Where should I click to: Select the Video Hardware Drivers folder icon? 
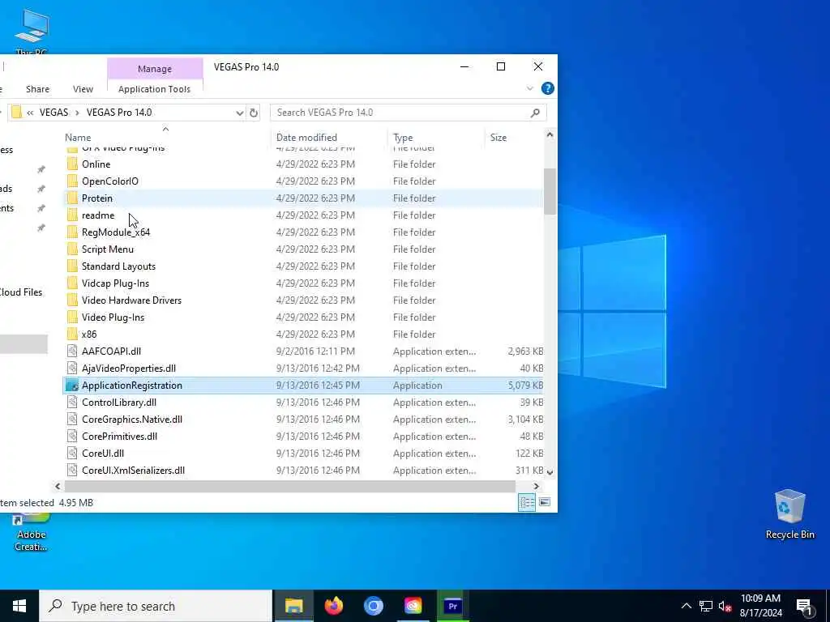(x=72, y=300)
